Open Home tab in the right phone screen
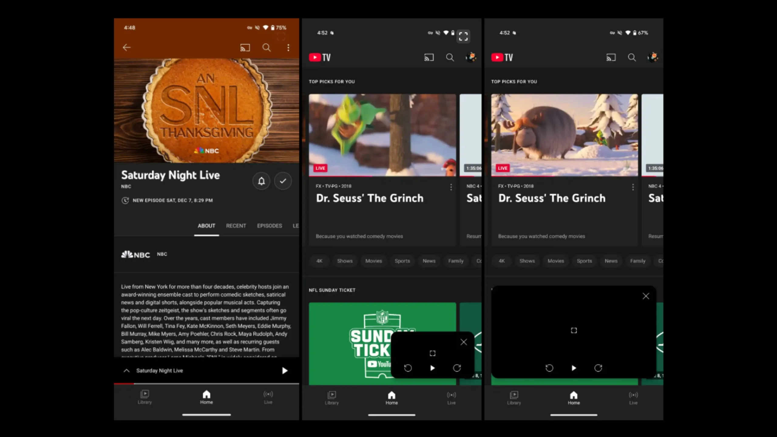The height and width of the screenshot is (437, 777). [x=574, y=398]
